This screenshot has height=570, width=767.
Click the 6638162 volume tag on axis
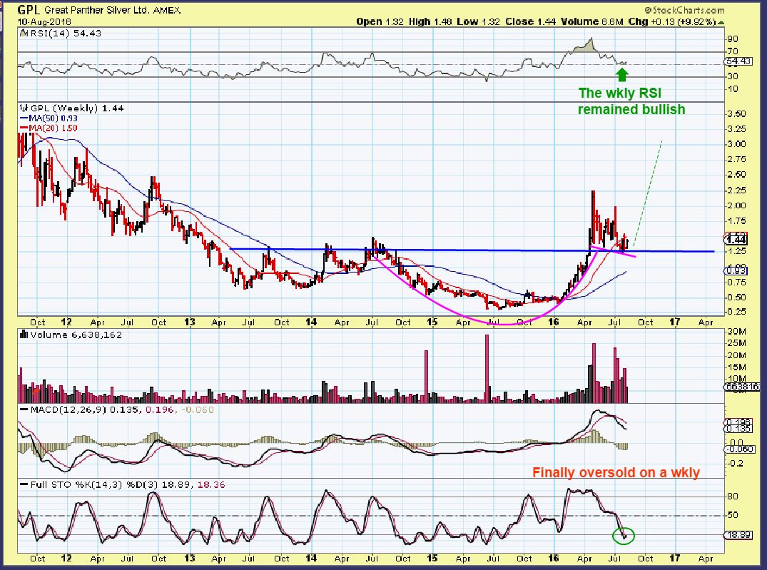coord(742,387)
